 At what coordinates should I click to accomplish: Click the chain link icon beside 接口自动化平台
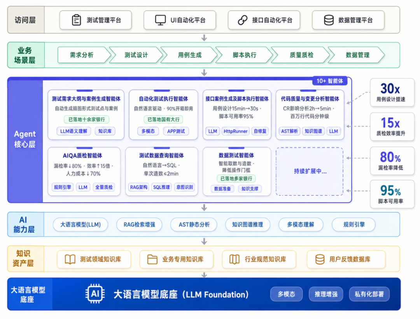tap(243, 20)
